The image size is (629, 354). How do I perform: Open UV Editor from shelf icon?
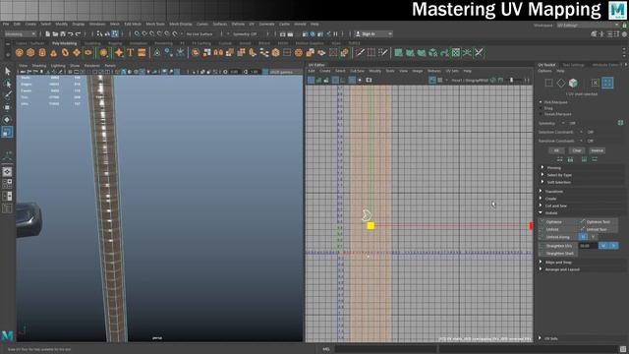pyautogui.click(x=456, y=52)
